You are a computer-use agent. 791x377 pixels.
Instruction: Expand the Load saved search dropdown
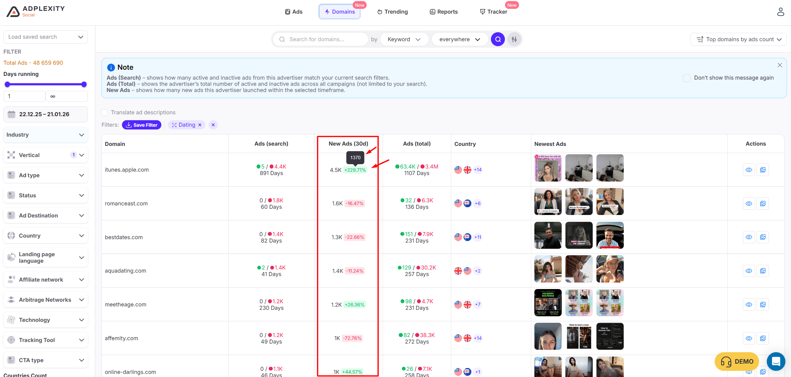[45, 37]
